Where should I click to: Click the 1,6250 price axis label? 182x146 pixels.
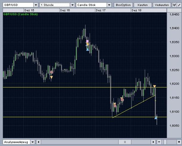pyautogui.click(x=174, y=70)
